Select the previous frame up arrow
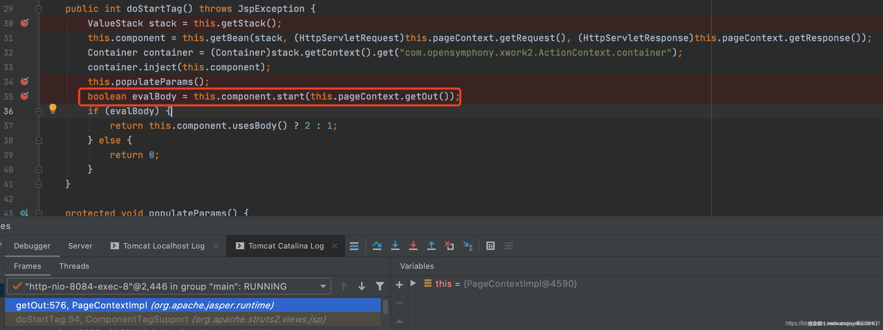Screen dimensions: 883x330 [x=344, y=286]
